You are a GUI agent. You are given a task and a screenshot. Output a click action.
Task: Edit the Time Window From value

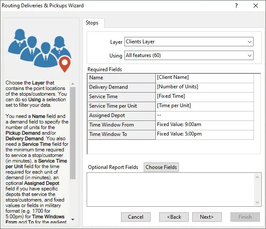(205, 125)
